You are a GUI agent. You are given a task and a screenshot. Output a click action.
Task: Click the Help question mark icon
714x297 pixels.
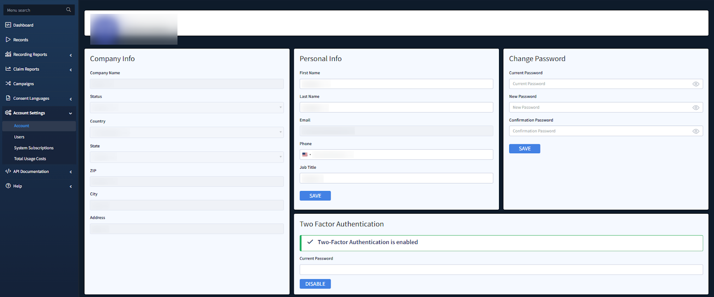8,186
